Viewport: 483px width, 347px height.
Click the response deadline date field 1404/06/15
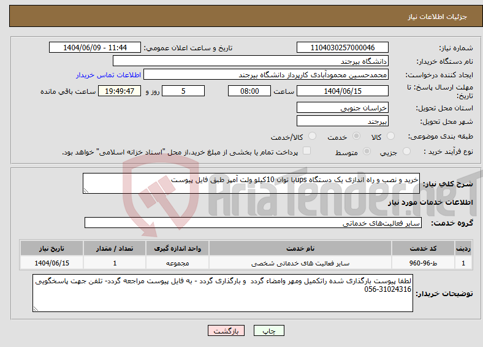(x=342, y=91)
